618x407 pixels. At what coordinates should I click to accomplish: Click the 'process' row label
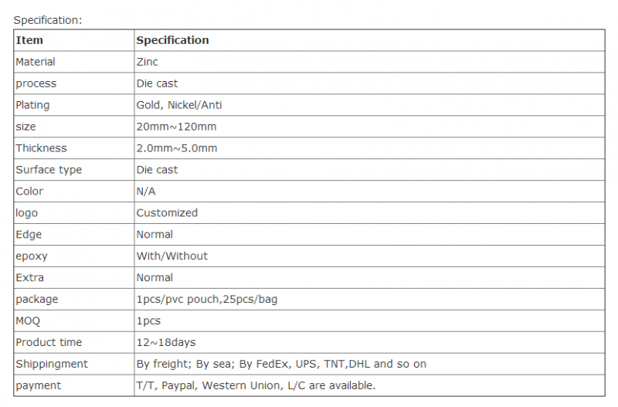point(36,83)
